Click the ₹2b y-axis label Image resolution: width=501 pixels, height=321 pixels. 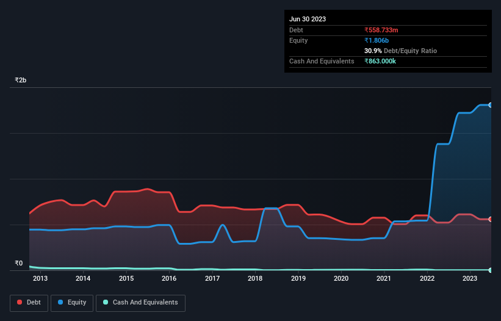(21, 80)
